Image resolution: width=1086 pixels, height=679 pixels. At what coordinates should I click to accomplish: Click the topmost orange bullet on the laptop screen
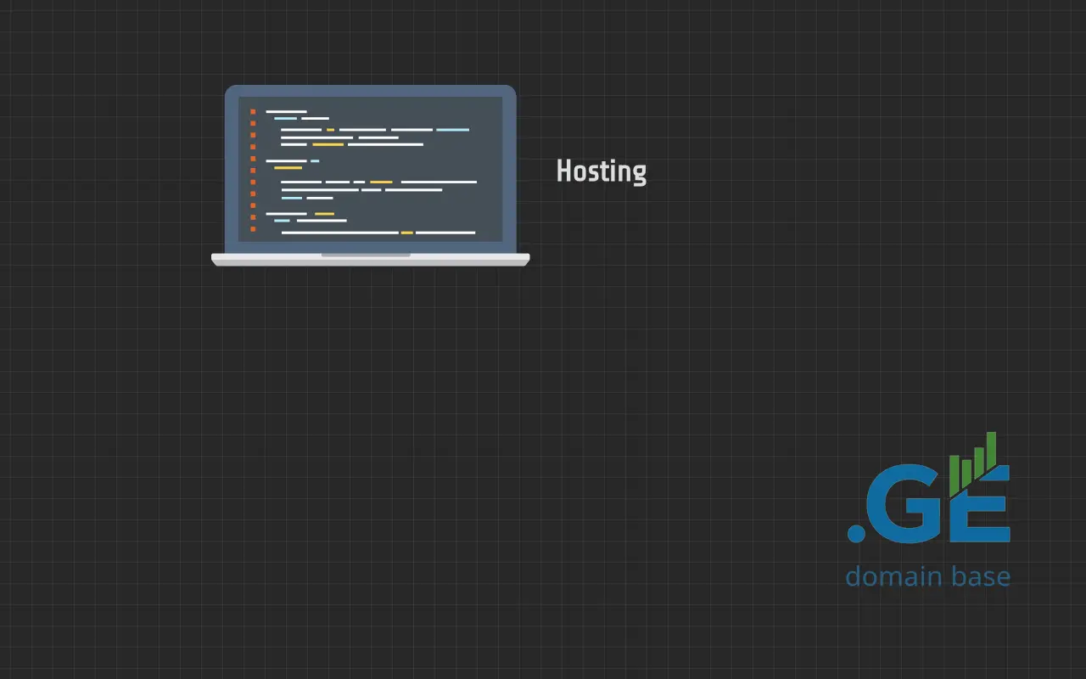click(x=252, y=111)
